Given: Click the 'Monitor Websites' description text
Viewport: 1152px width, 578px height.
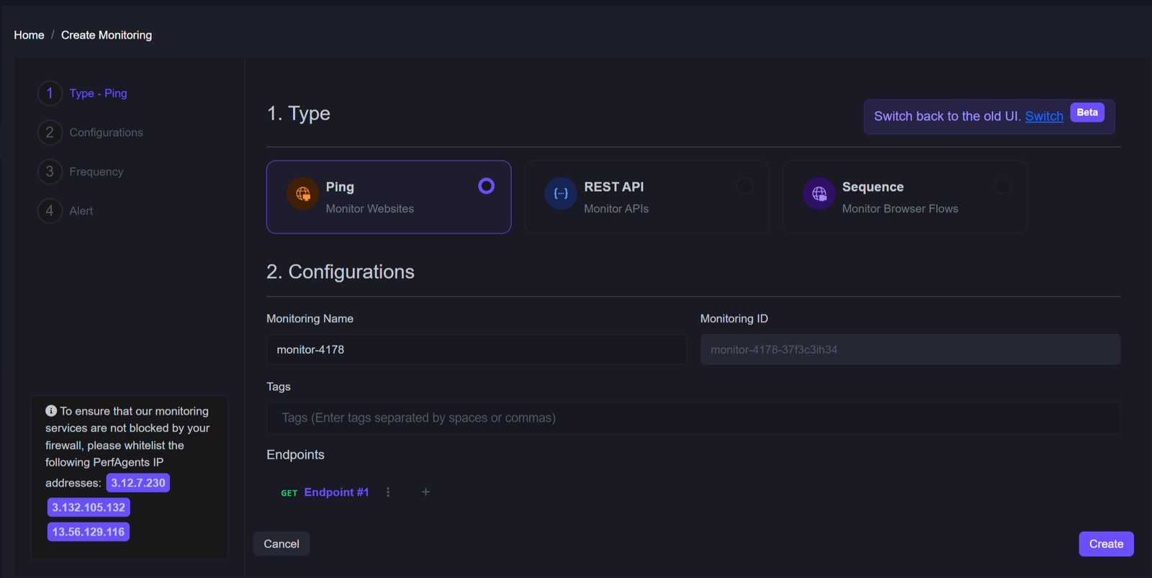Looking at the screenshot, I should (x=370, y=209).
